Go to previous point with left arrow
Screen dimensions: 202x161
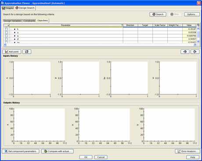(185, 52)
